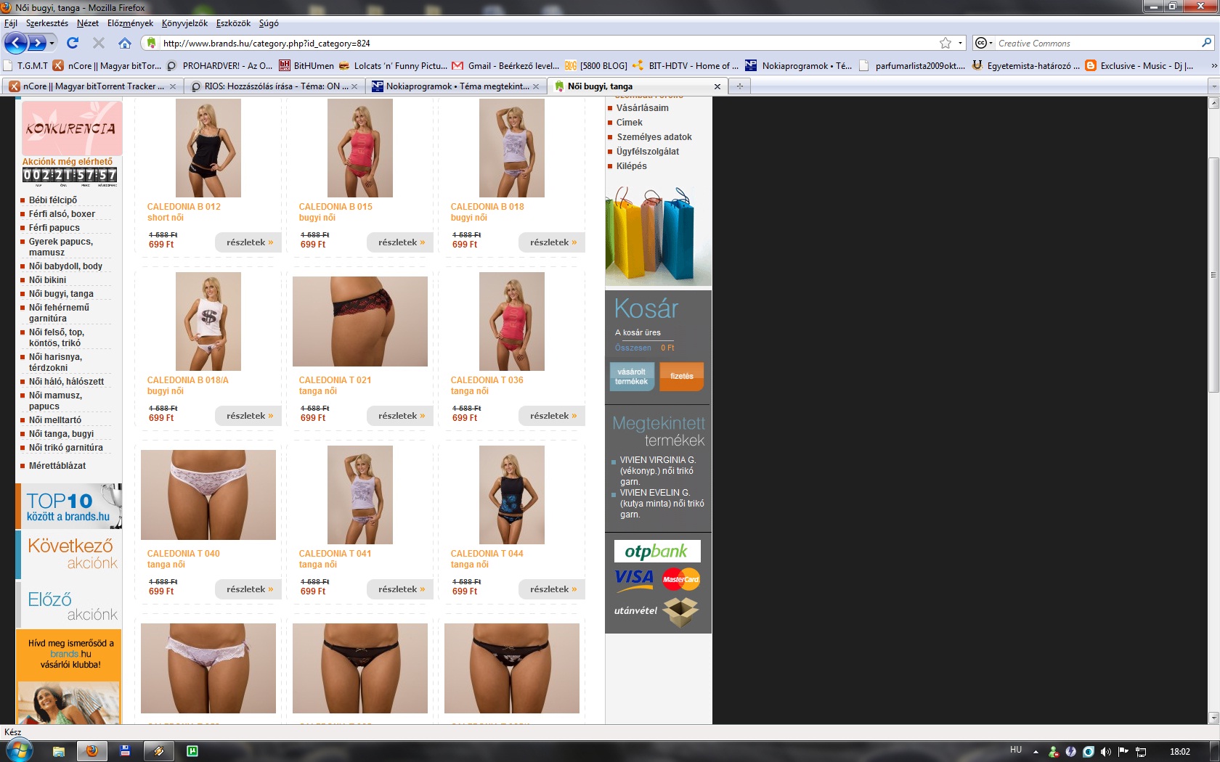Show more bookmarks chevron in bookmarks toolbar

coord(1213,65)
